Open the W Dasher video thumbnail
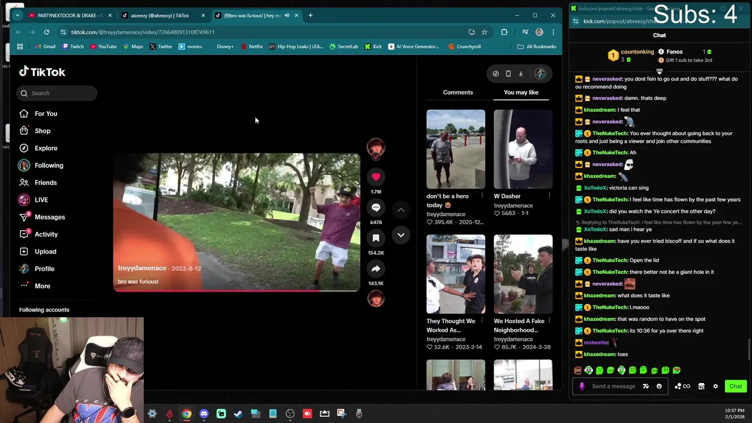This screenshot has height=423, width=752. coord(523,149)
